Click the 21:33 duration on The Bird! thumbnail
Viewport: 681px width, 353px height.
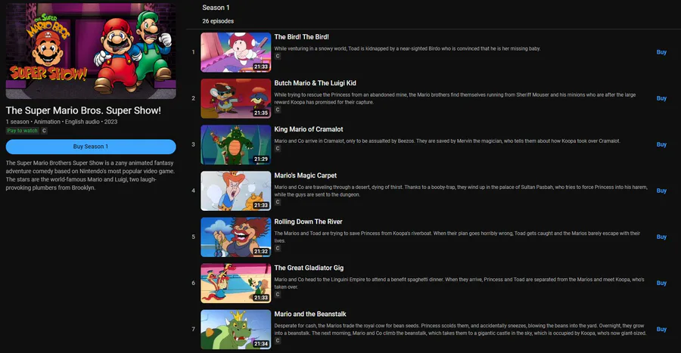point(260,67)
